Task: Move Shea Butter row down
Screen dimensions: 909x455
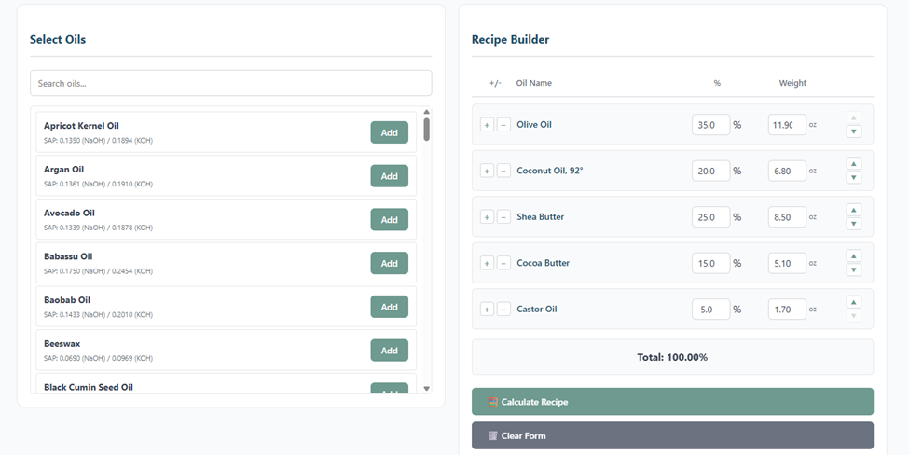Action: [x=853, y=224]
